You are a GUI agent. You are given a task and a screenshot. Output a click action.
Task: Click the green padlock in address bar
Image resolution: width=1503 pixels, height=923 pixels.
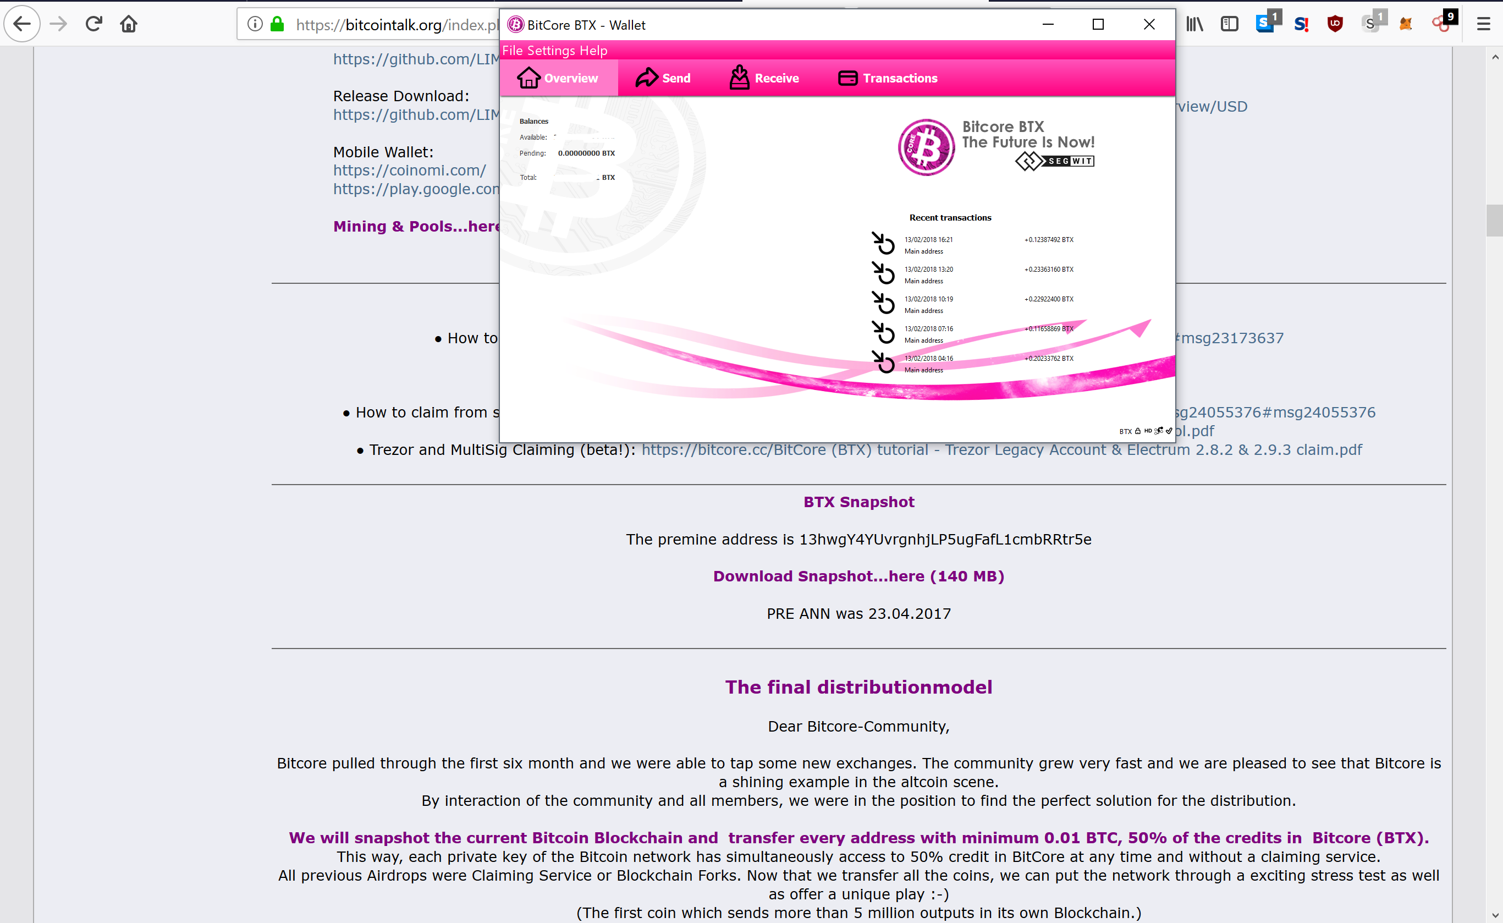pos(278,24)
